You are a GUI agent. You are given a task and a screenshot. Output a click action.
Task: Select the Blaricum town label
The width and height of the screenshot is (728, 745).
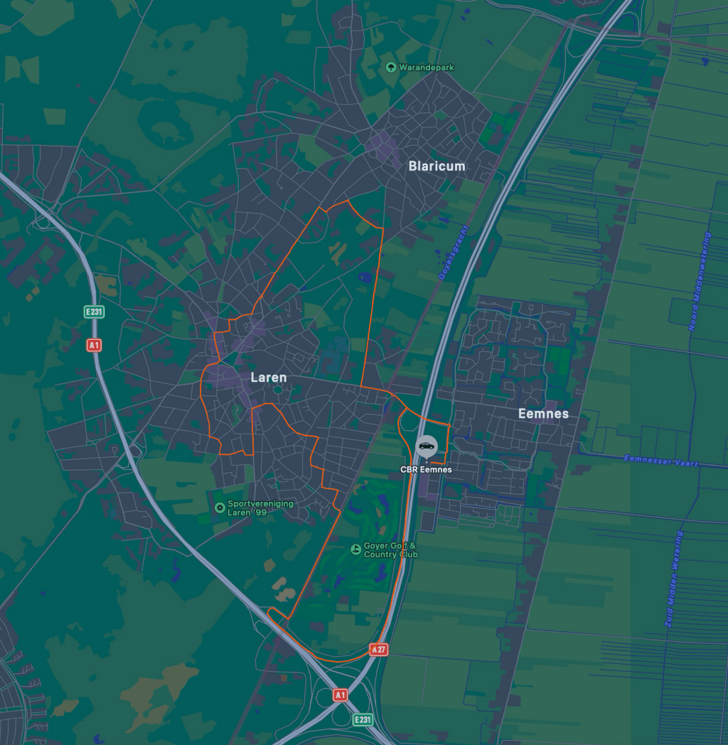point(437,166)
